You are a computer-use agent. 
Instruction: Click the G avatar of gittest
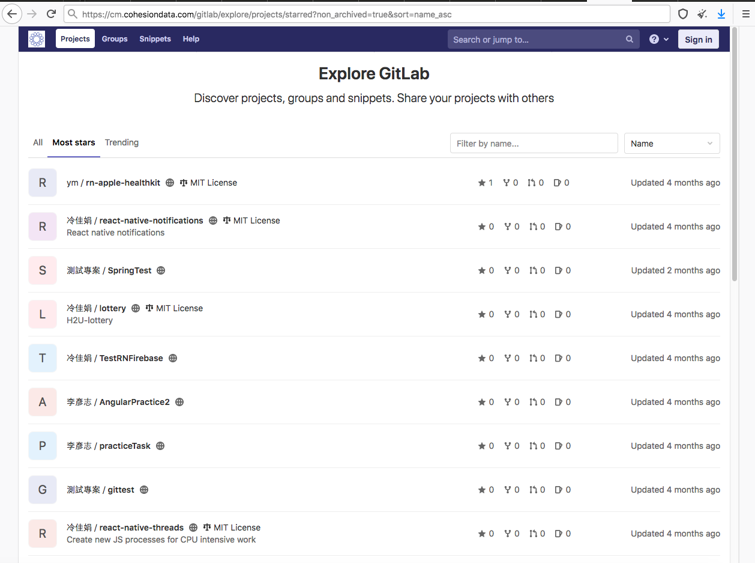(x=43, y=490)
